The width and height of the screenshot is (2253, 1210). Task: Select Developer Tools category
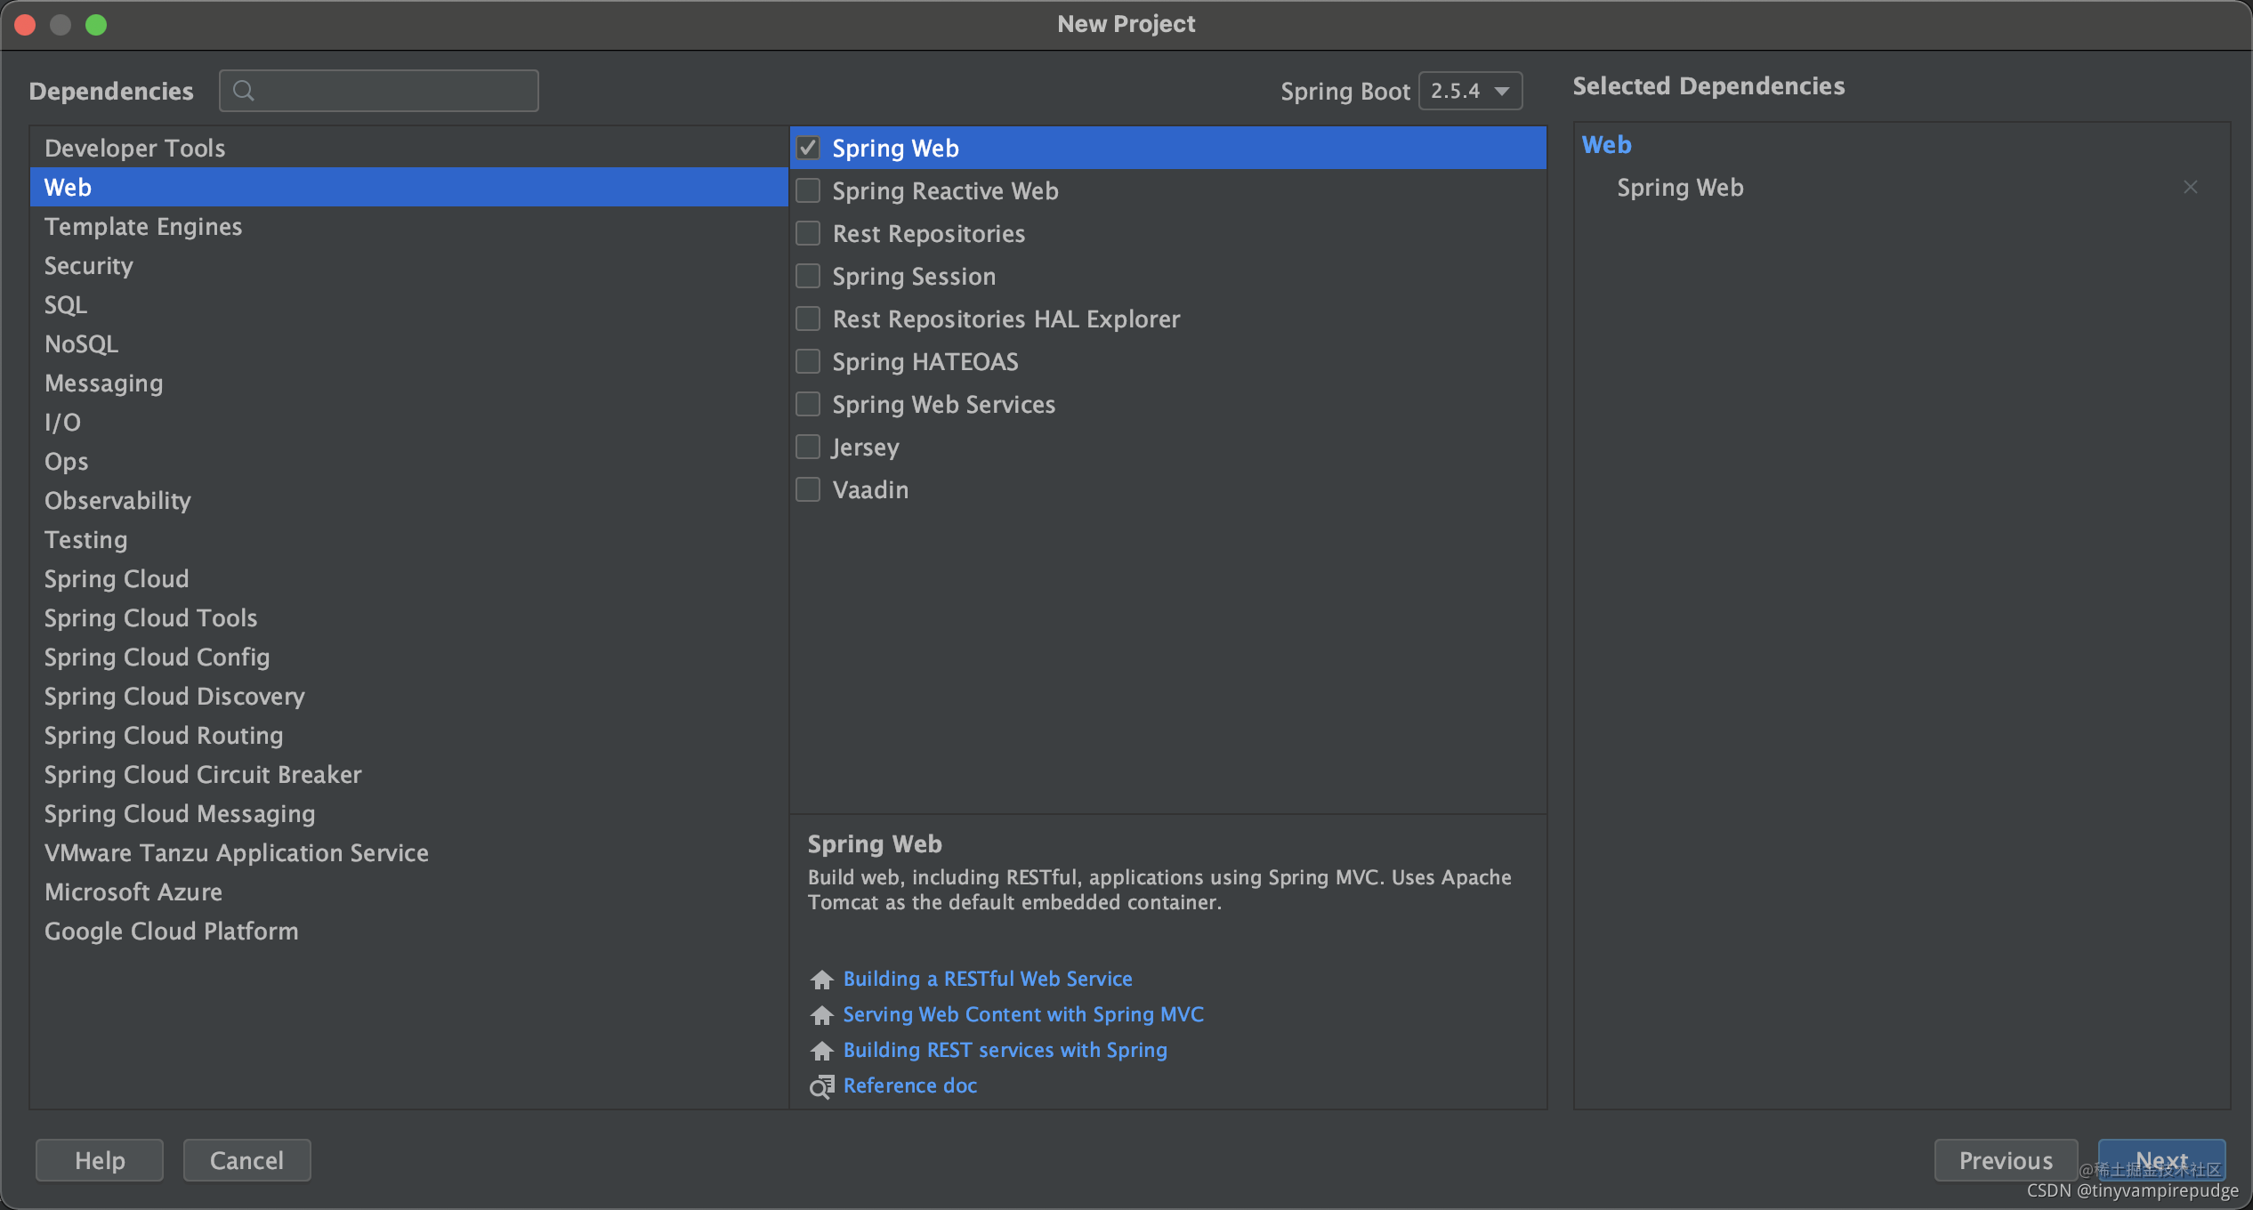coord(134,148)
